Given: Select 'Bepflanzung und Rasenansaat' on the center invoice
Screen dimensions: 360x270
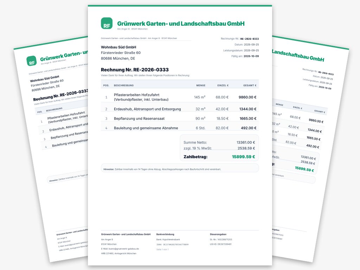Looking at the screenshot, I should coord(139,118).
